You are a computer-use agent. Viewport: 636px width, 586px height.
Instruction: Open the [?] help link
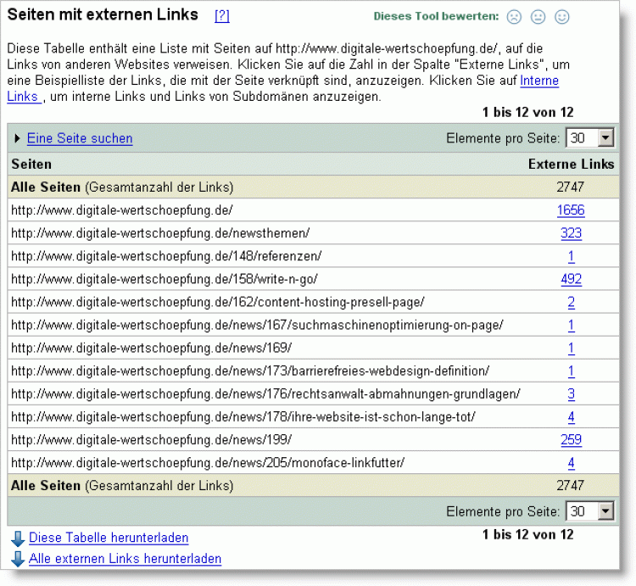[x=222, y=15]
